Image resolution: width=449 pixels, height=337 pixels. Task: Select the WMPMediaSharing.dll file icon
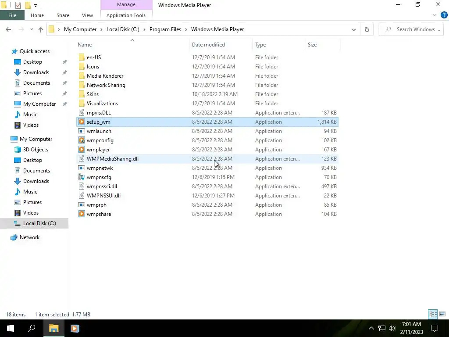coord(82,158)
